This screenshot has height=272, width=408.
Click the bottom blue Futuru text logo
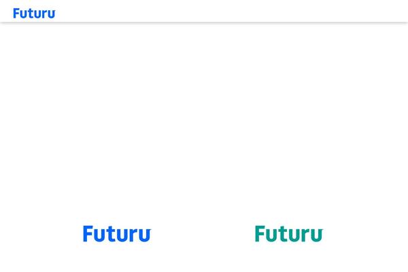point(117,233)
